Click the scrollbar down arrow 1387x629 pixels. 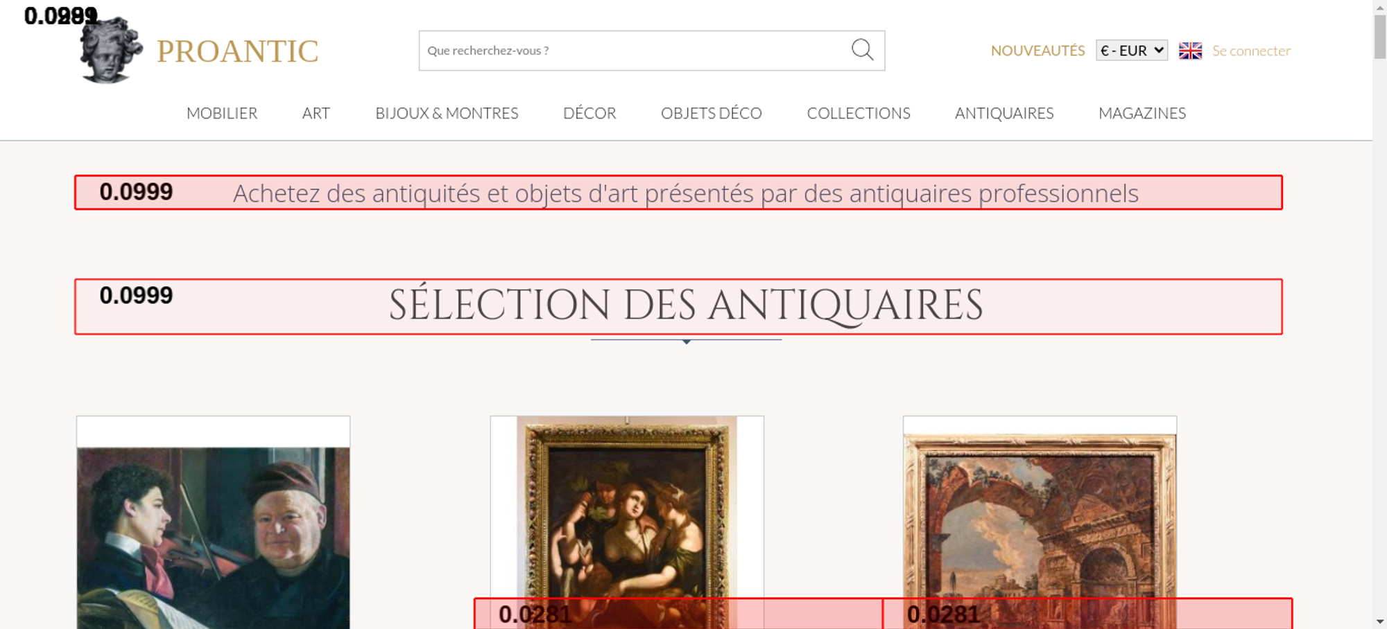tap(1380, 622)
